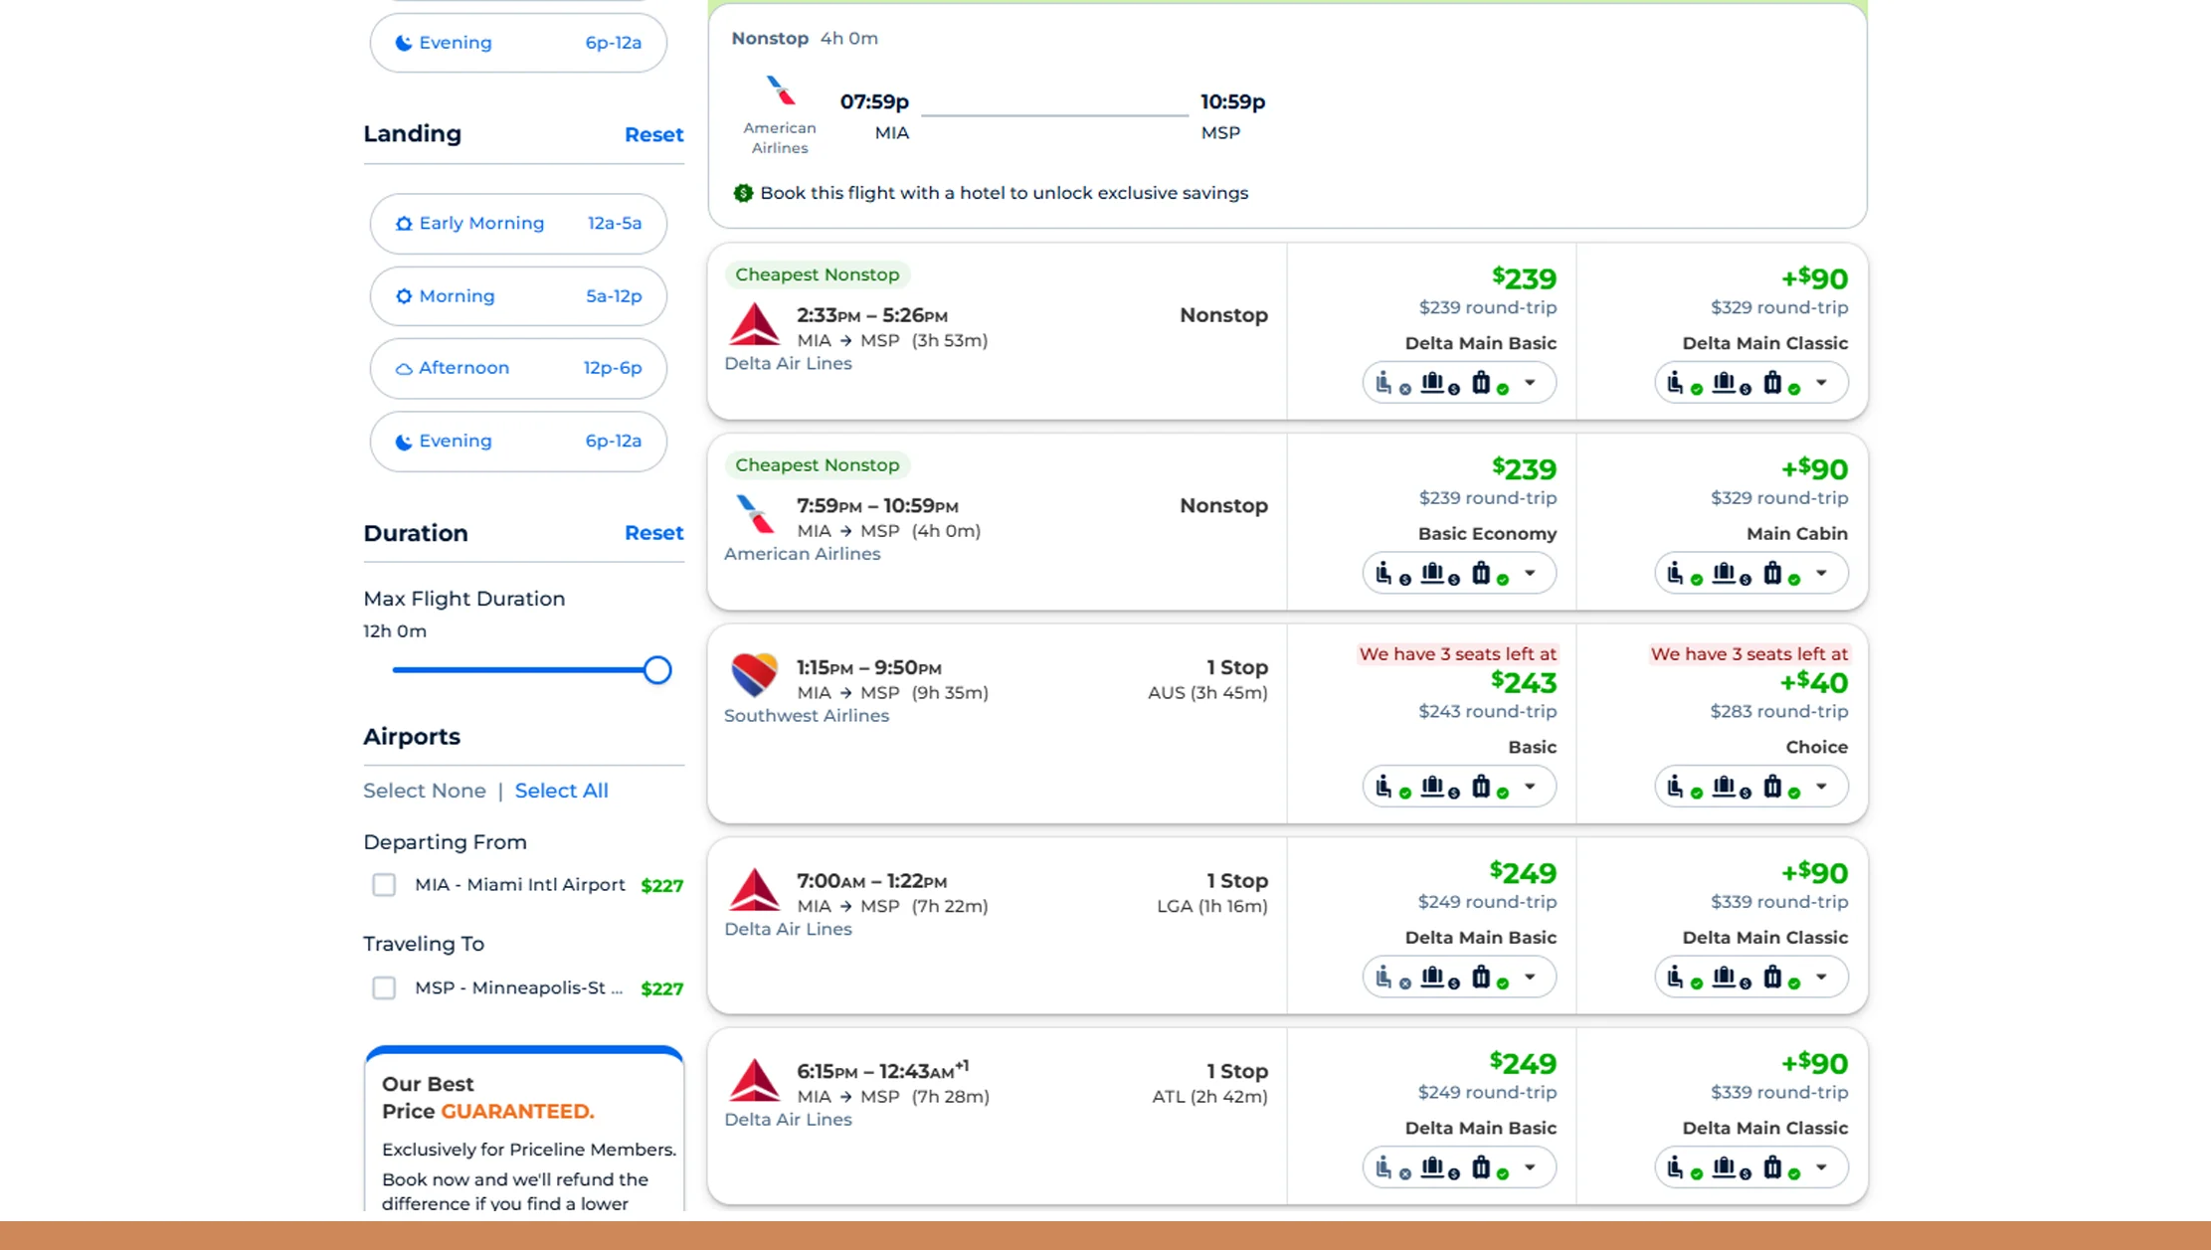The image size is (2211, 1250).
Task: Click the moon icon in the Evening landing filter
Action: (x=403, y=441)
